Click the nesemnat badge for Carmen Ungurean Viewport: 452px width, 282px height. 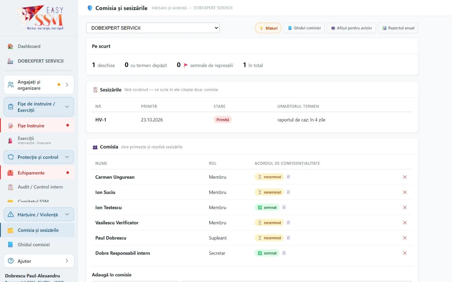pyautogui.click(x=269, y=177)
